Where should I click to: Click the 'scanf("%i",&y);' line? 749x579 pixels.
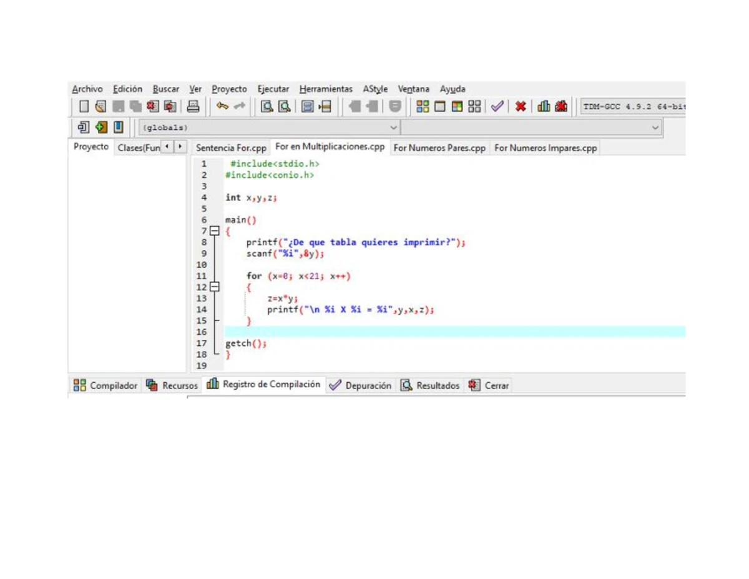285,254
